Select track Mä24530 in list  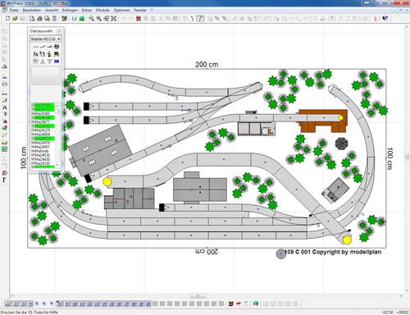tap(43, 155)
